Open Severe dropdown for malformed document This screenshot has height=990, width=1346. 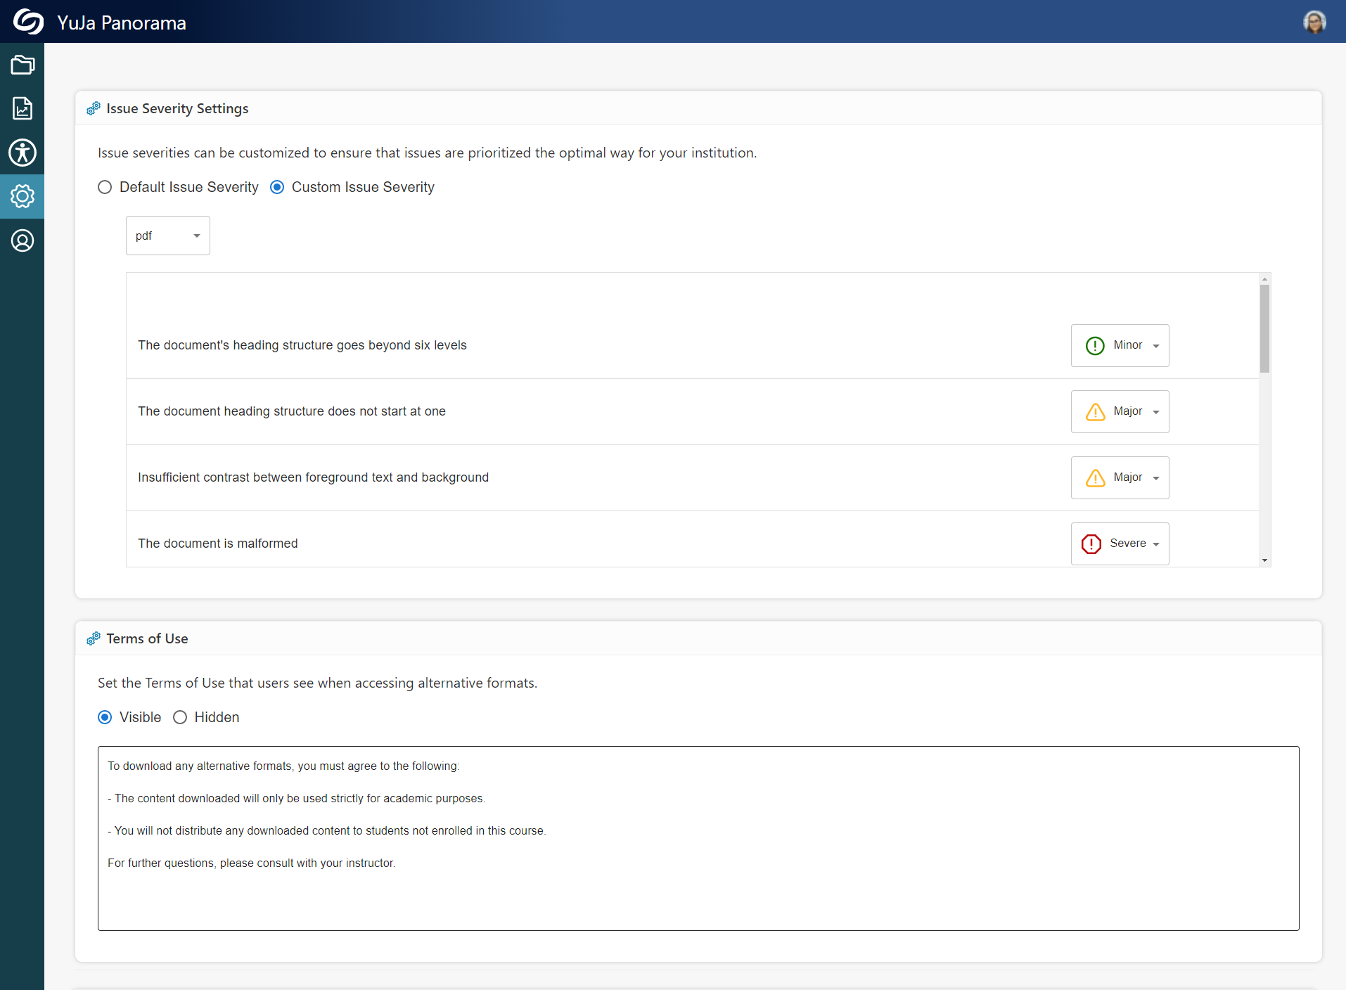coord(1120,544)
